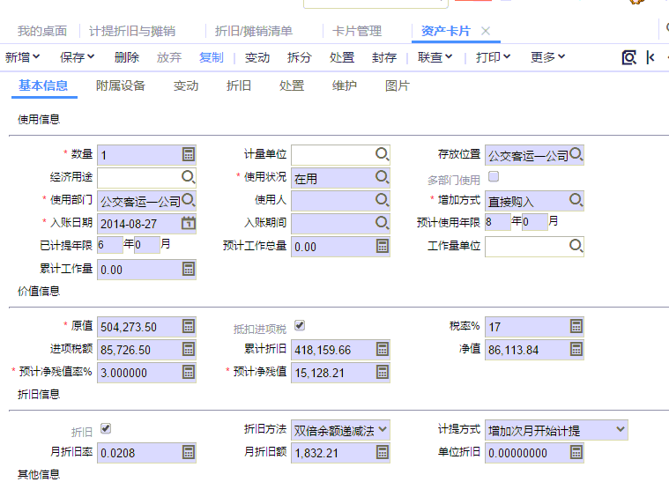Open calculator icon in 累计工作量 field
The height and width of the screenshot is (482, 669).
188,269
